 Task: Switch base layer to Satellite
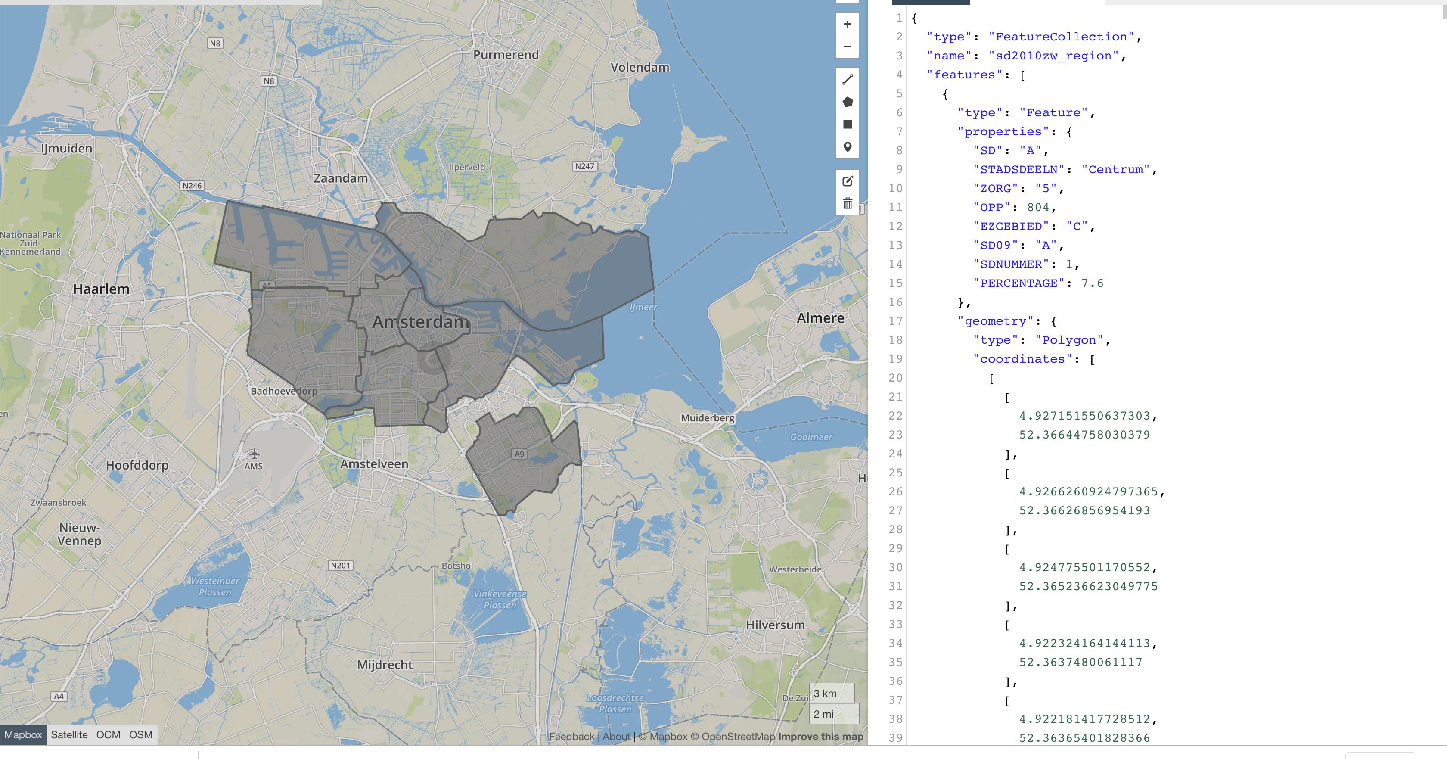[69, 735]
